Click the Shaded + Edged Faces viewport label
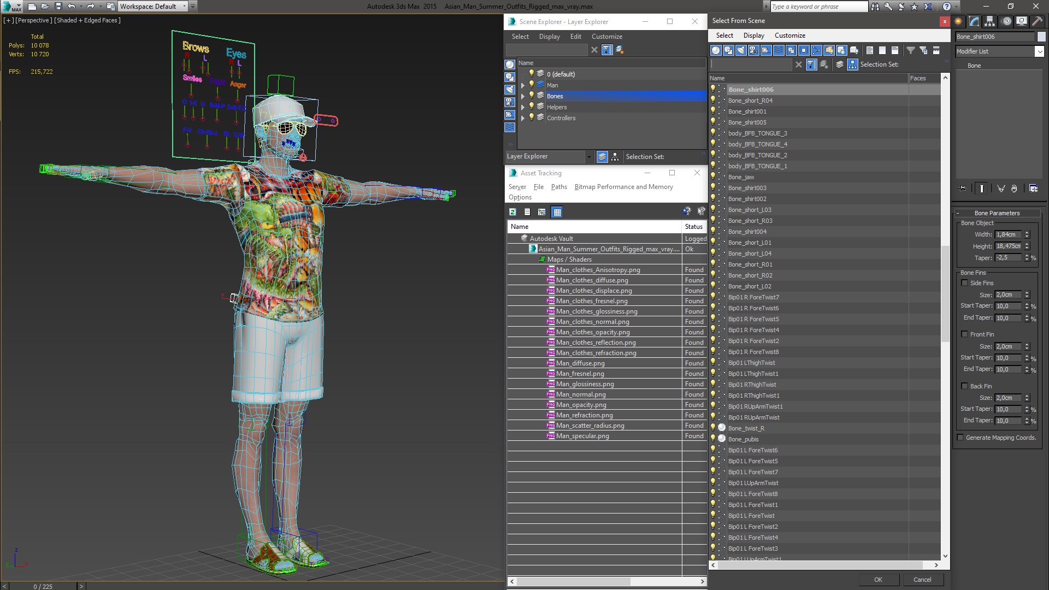Image resolution: width=1049 pixels, height=590 pixels. click(x=87, y=20)
